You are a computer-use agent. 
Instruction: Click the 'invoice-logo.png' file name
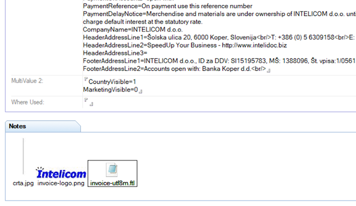click(61, 183)
